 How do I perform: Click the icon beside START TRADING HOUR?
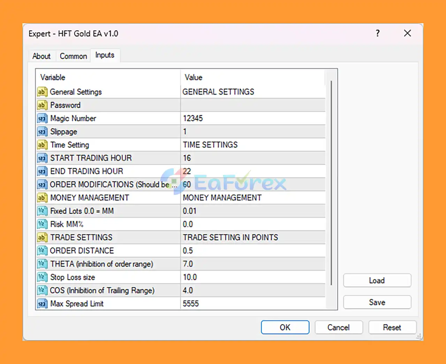coord(42,158)
